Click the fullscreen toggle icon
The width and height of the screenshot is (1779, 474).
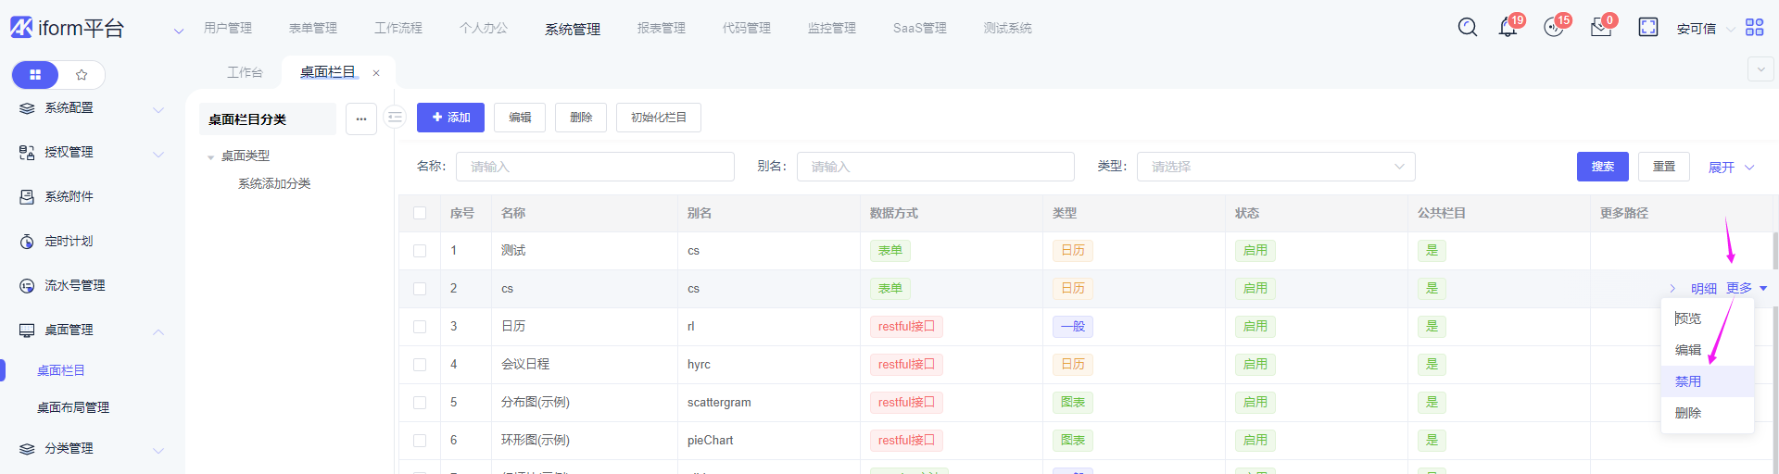(1648, 28)
